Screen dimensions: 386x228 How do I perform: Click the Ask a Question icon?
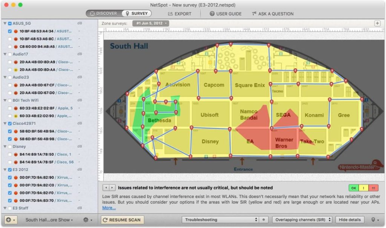pos(254,14)
